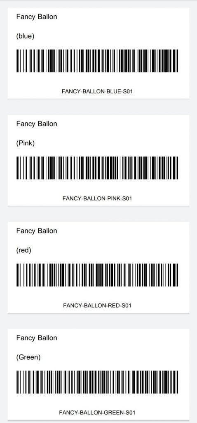Click the FANCY-BALLON-RED-S01 code text
Image resolution: width=197 pixels, height=423 pixels.
point(97,306)
